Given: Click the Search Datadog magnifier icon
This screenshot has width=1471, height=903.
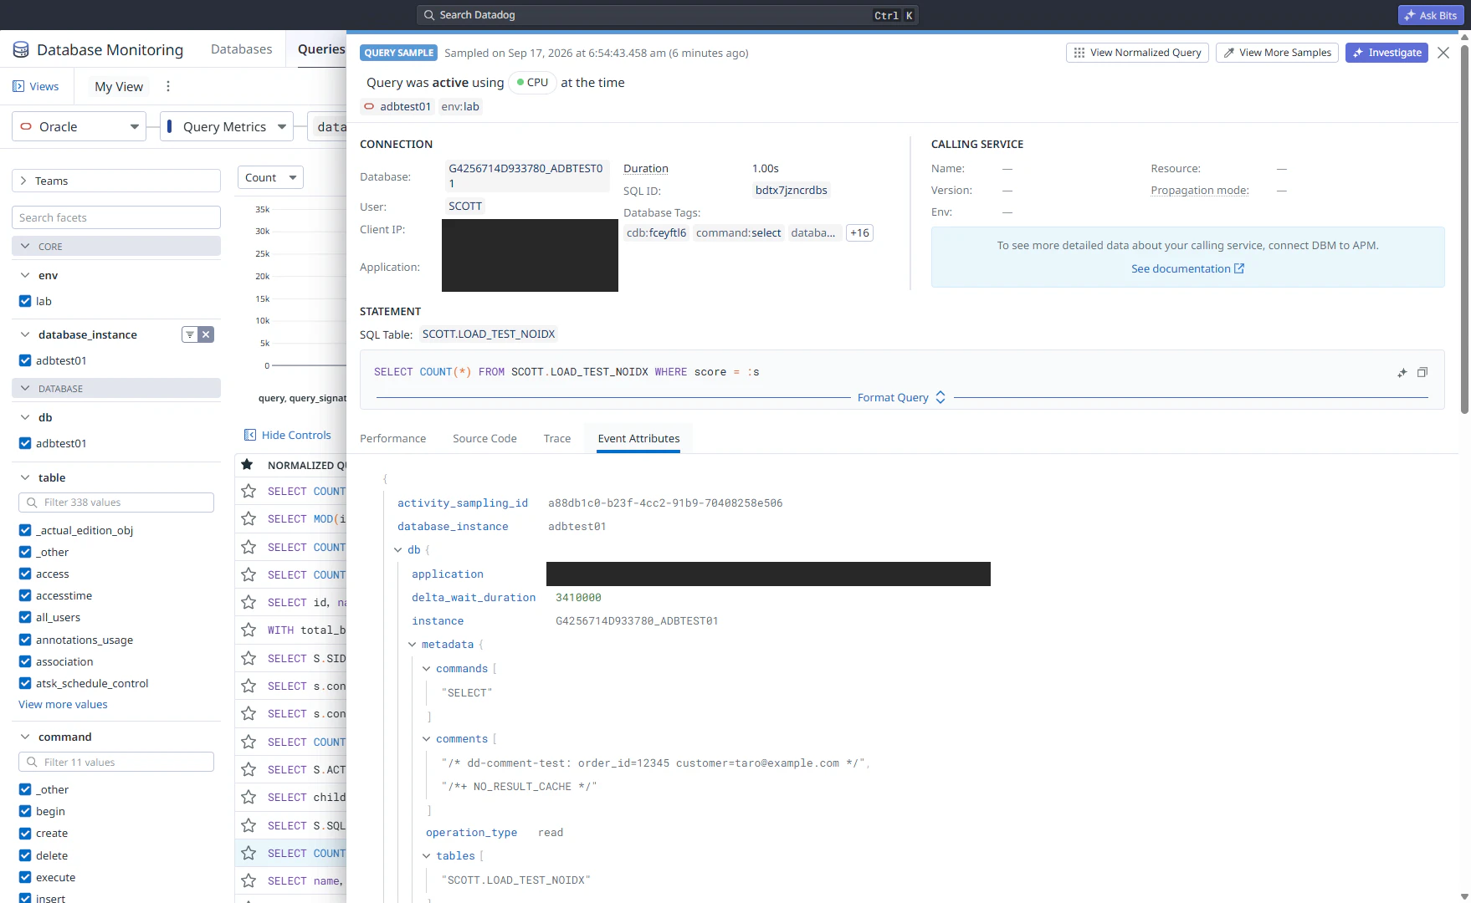Looking at the screenshot, I should 429,15.
